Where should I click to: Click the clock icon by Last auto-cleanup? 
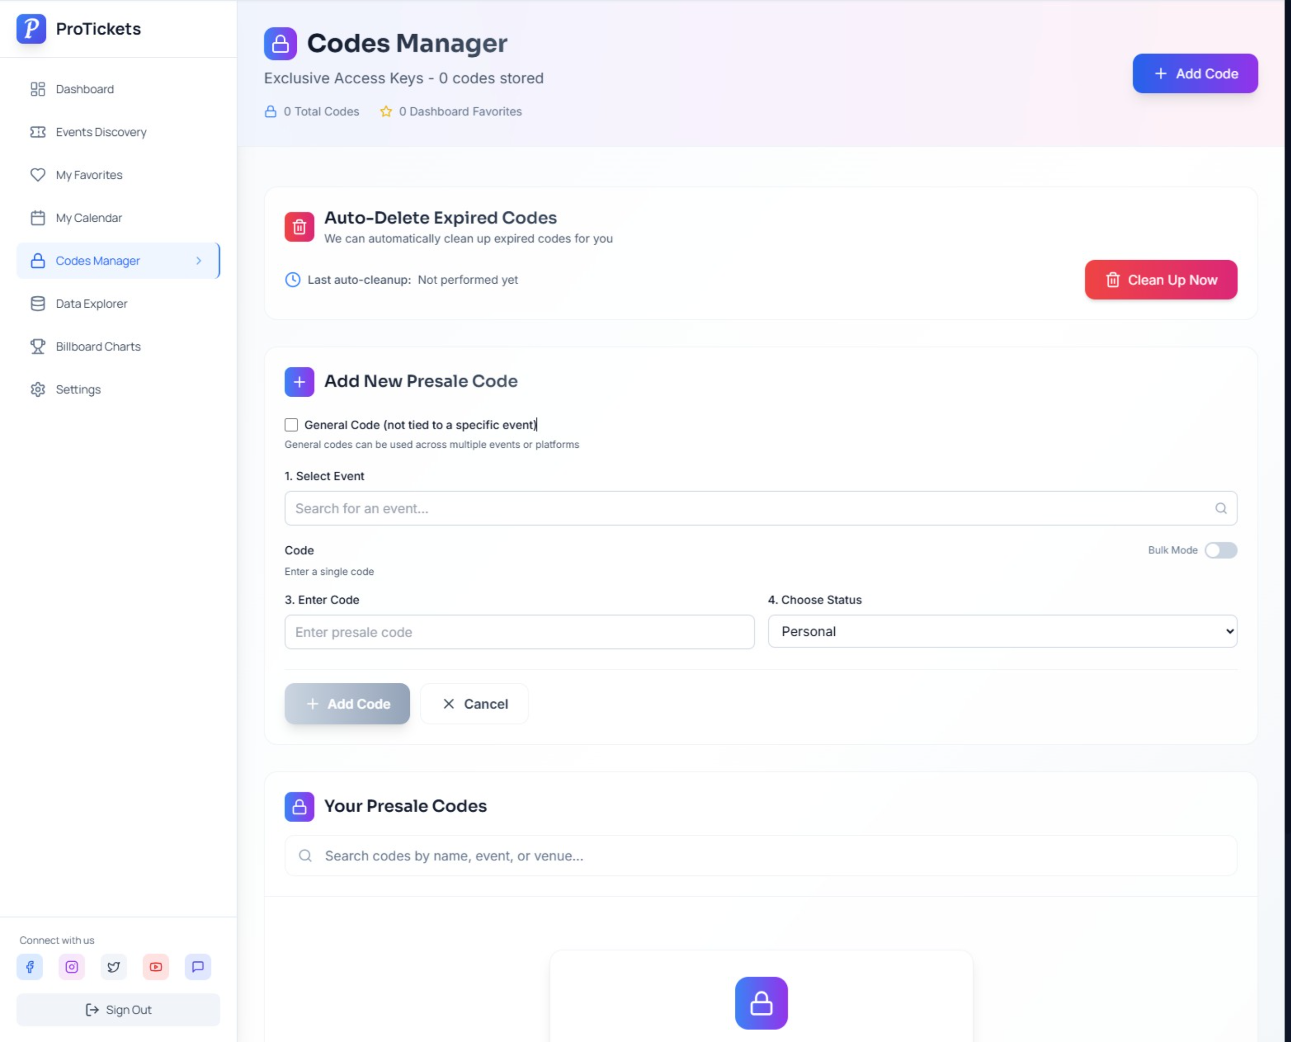coord(292,279)
